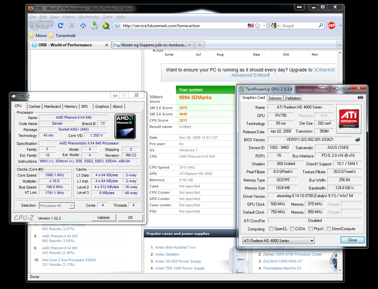Open the Adblock Plus dropdown arrow
This screenshot has width=378, height=289.
pyautogui.click(x=340, y=25)
